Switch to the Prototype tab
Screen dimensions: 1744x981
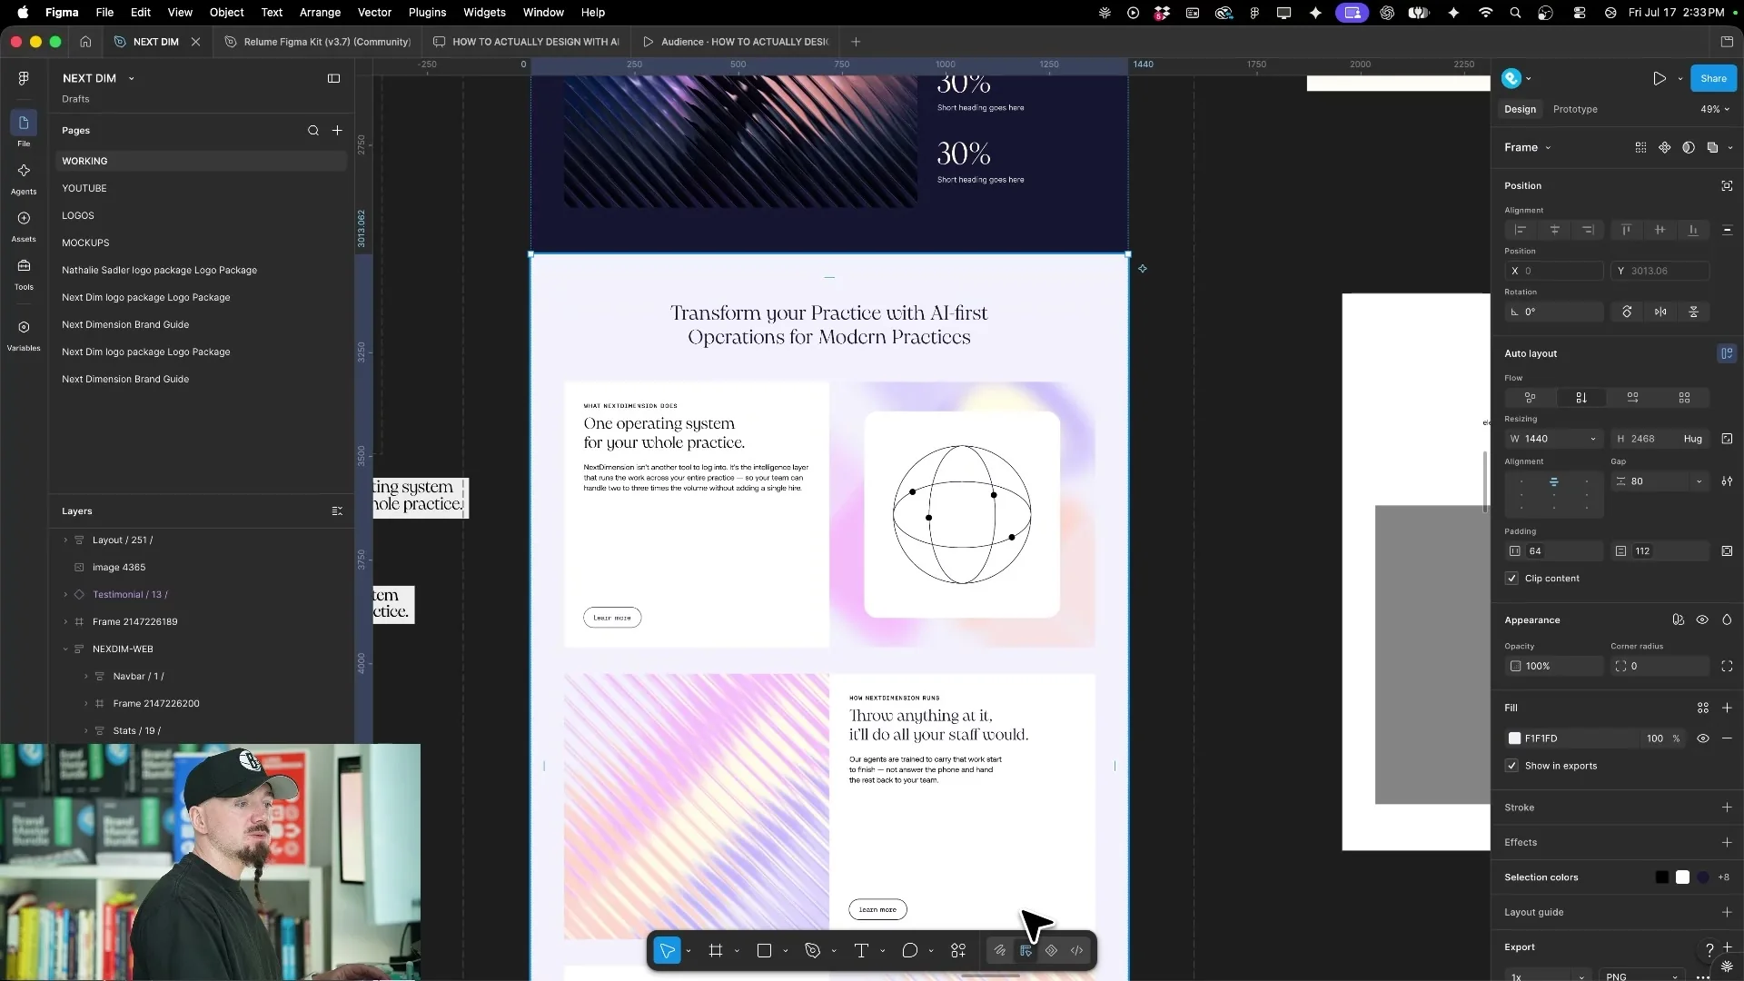(x=1575, y=109)
